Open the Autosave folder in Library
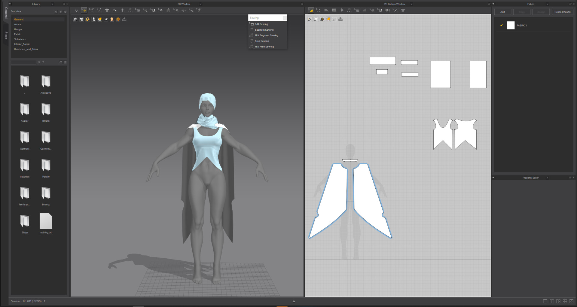 point(46,82)
